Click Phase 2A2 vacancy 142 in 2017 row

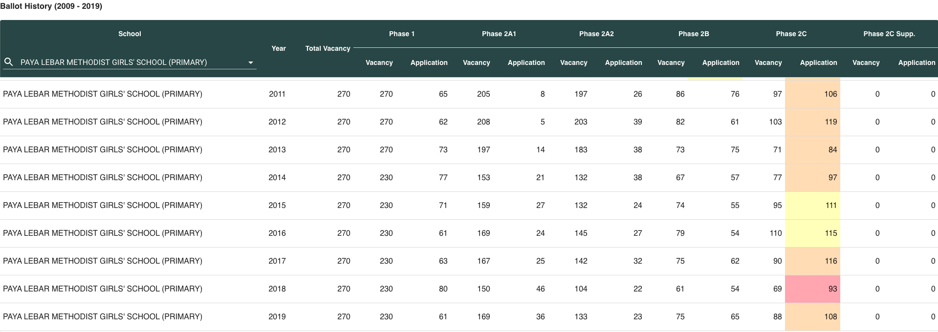(581, 261)
